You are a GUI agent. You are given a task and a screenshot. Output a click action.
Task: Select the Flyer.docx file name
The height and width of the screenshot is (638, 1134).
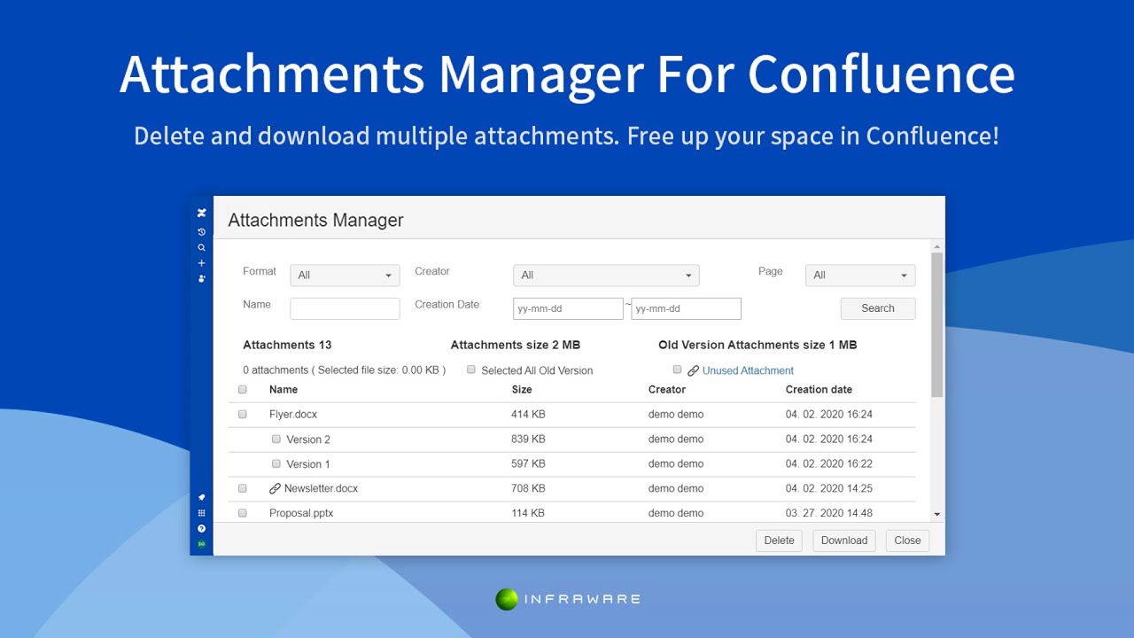point(293,415)
